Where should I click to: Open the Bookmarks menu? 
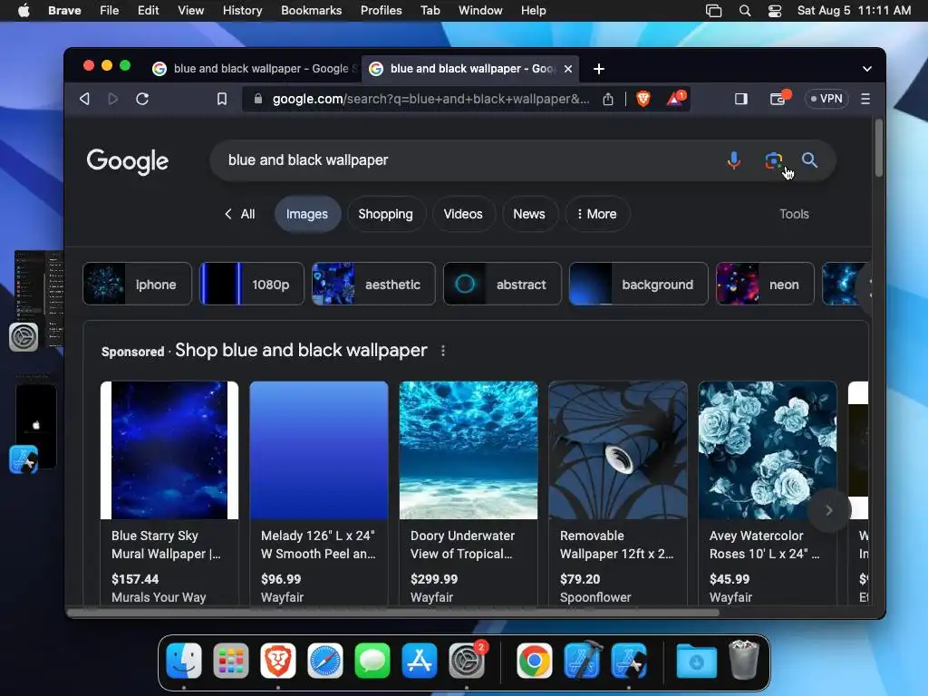tap(312, 11)
